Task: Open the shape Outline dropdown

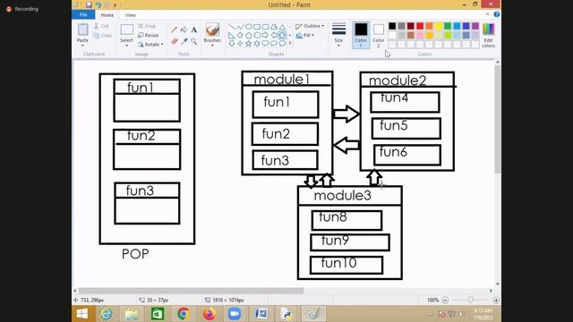Action: tap(310, 26)
